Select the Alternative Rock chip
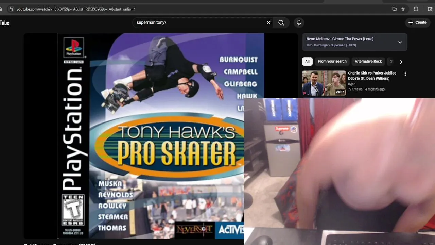 pyautogui.click(x=368, y=61)
